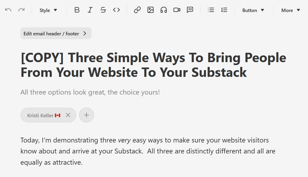This screenshot has width=308, height=177.
Task: Insert a quote block
Action: tap(190, 10)
